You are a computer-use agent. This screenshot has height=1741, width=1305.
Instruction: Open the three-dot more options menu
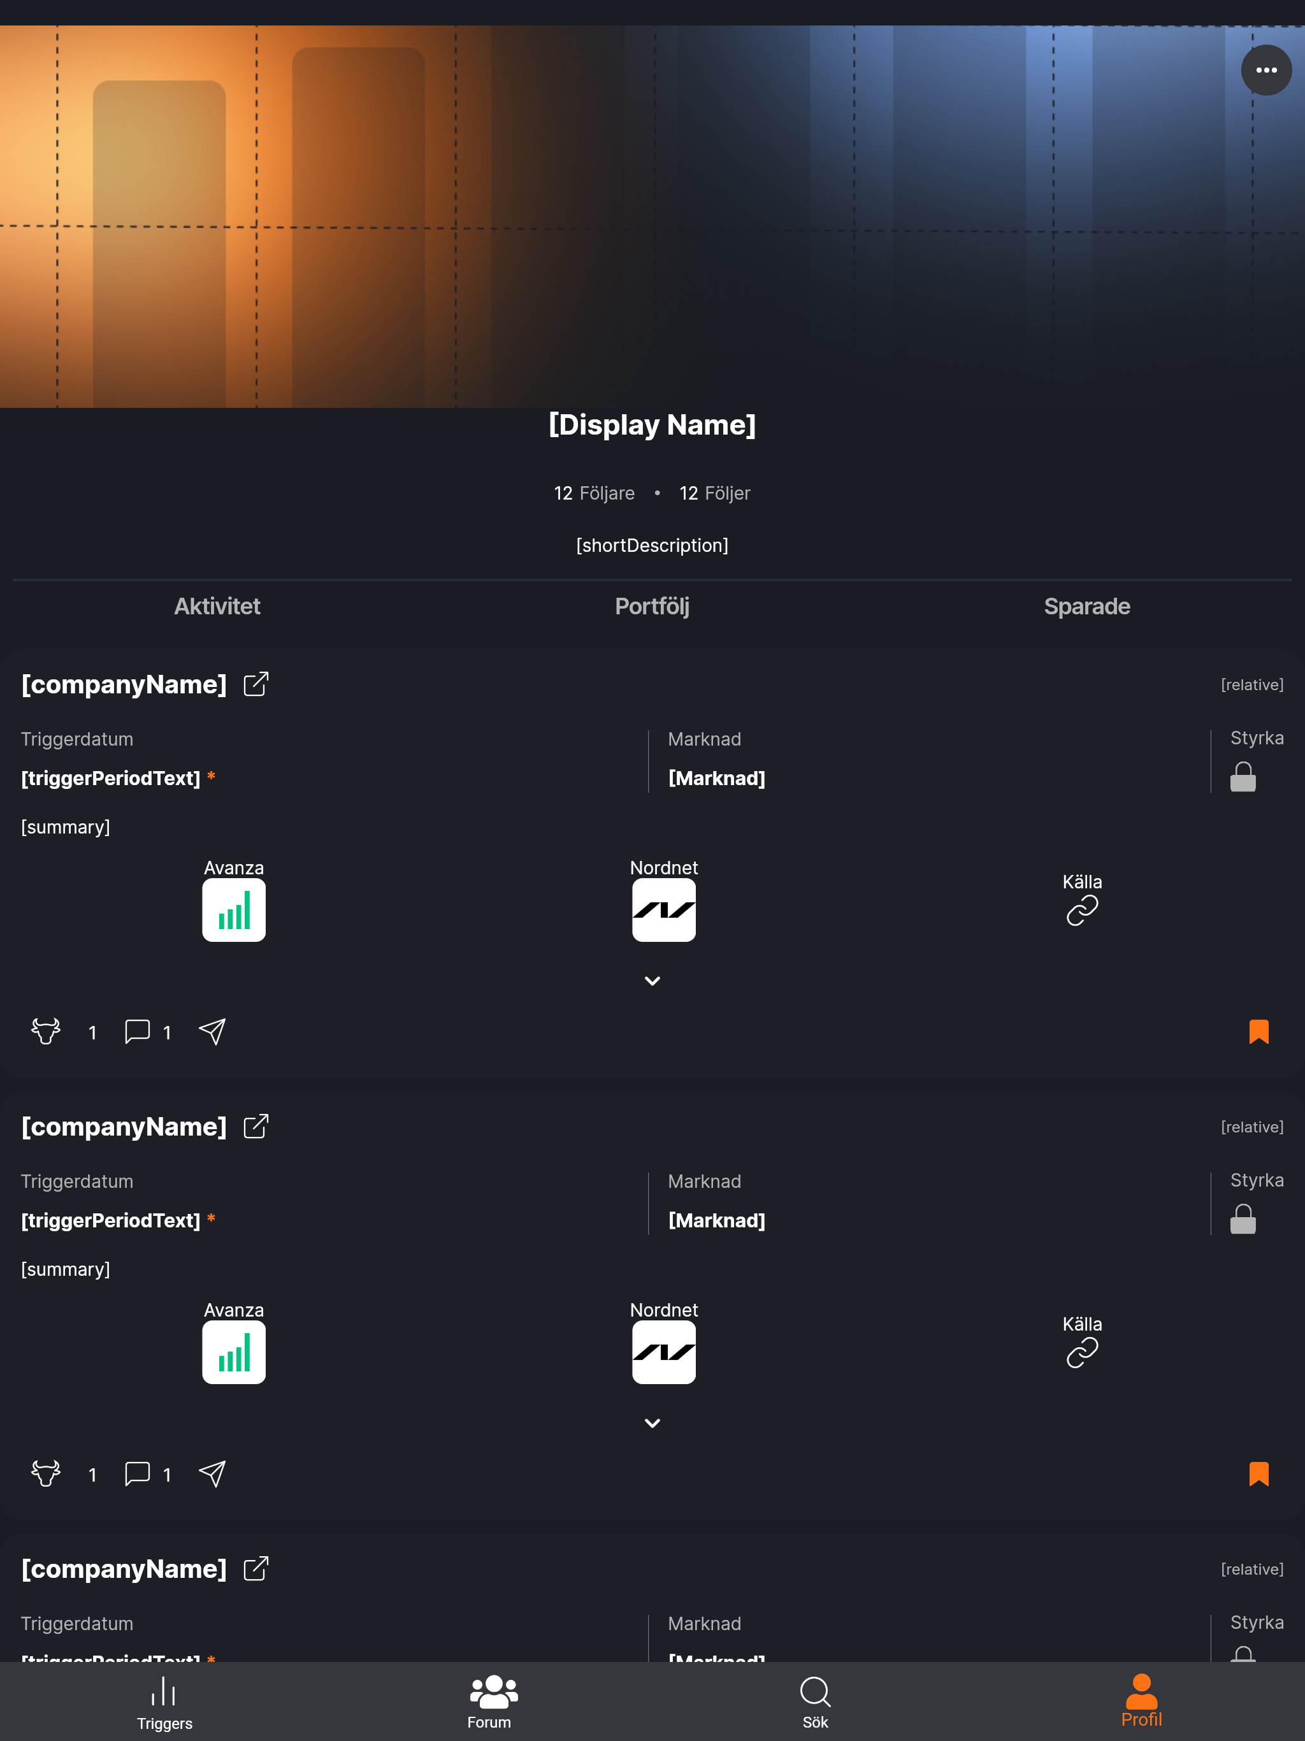1265,70
